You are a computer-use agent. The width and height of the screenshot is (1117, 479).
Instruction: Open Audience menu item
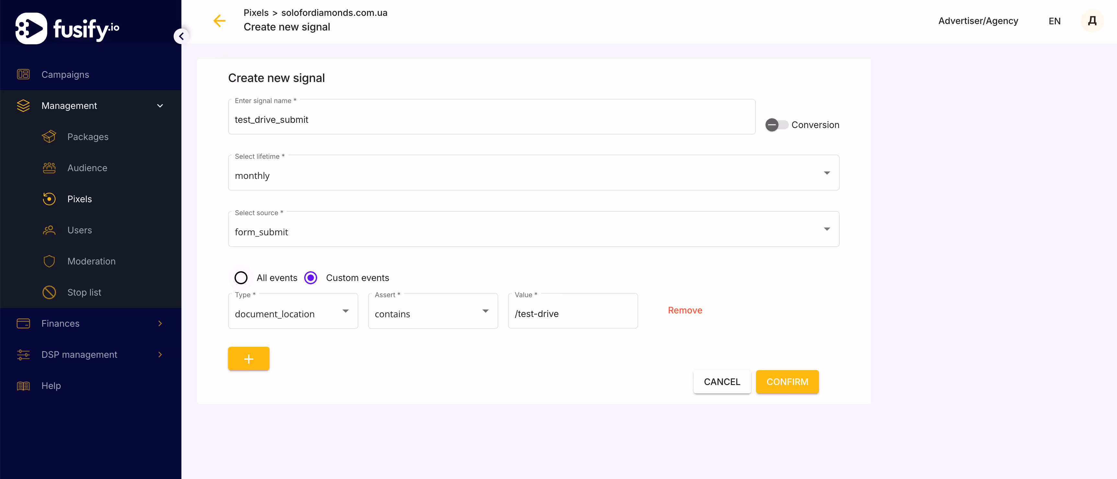tap(91, 168)
